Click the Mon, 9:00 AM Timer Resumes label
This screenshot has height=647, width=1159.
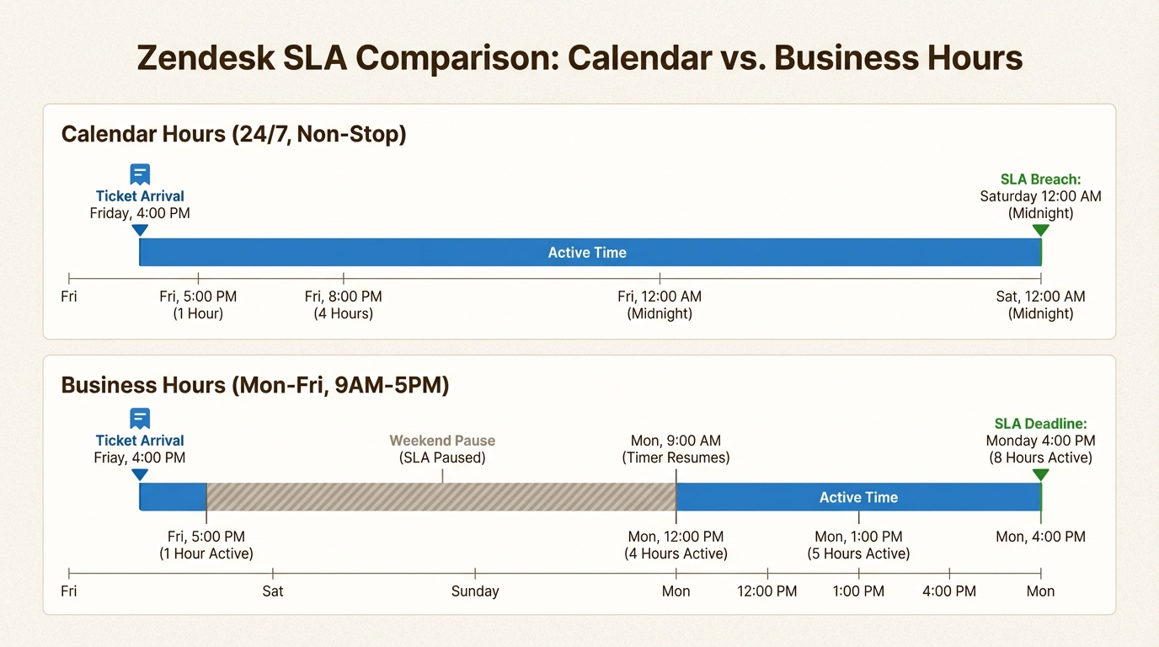click(x=676, y=449)
